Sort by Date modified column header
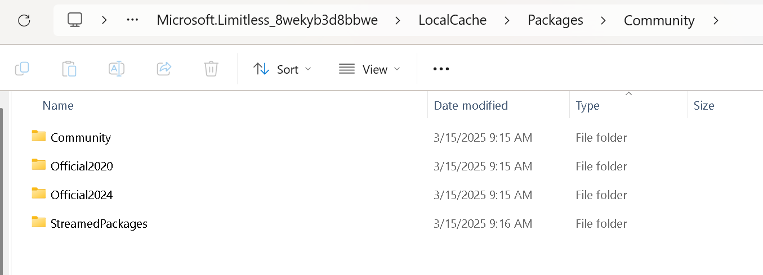Viewport: 763px width, 275px height. coord(471,105)
